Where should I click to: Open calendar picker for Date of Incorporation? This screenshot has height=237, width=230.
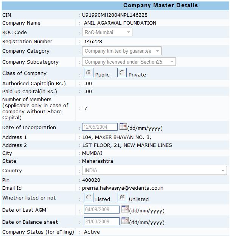click(123, 126)
